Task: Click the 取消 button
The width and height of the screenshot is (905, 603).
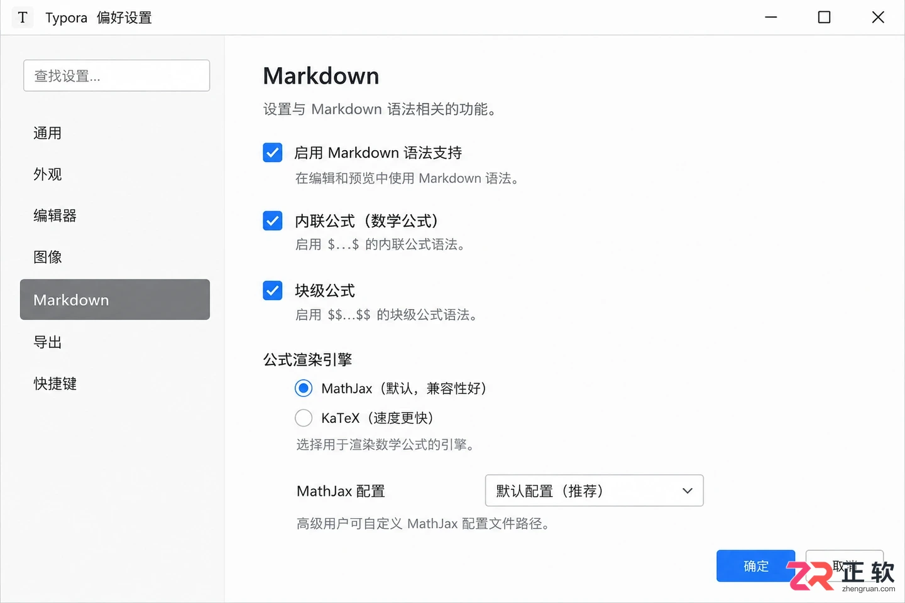Action: pyautogui.click(x=845, y=566)
